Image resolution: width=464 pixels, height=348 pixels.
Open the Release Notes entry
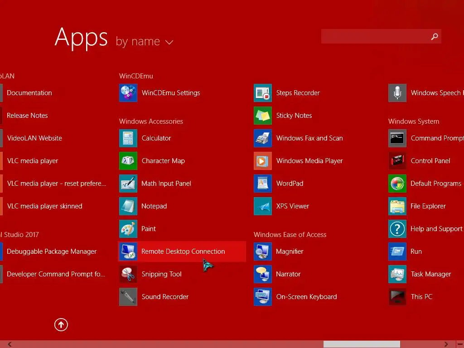[x=27, y=116]
